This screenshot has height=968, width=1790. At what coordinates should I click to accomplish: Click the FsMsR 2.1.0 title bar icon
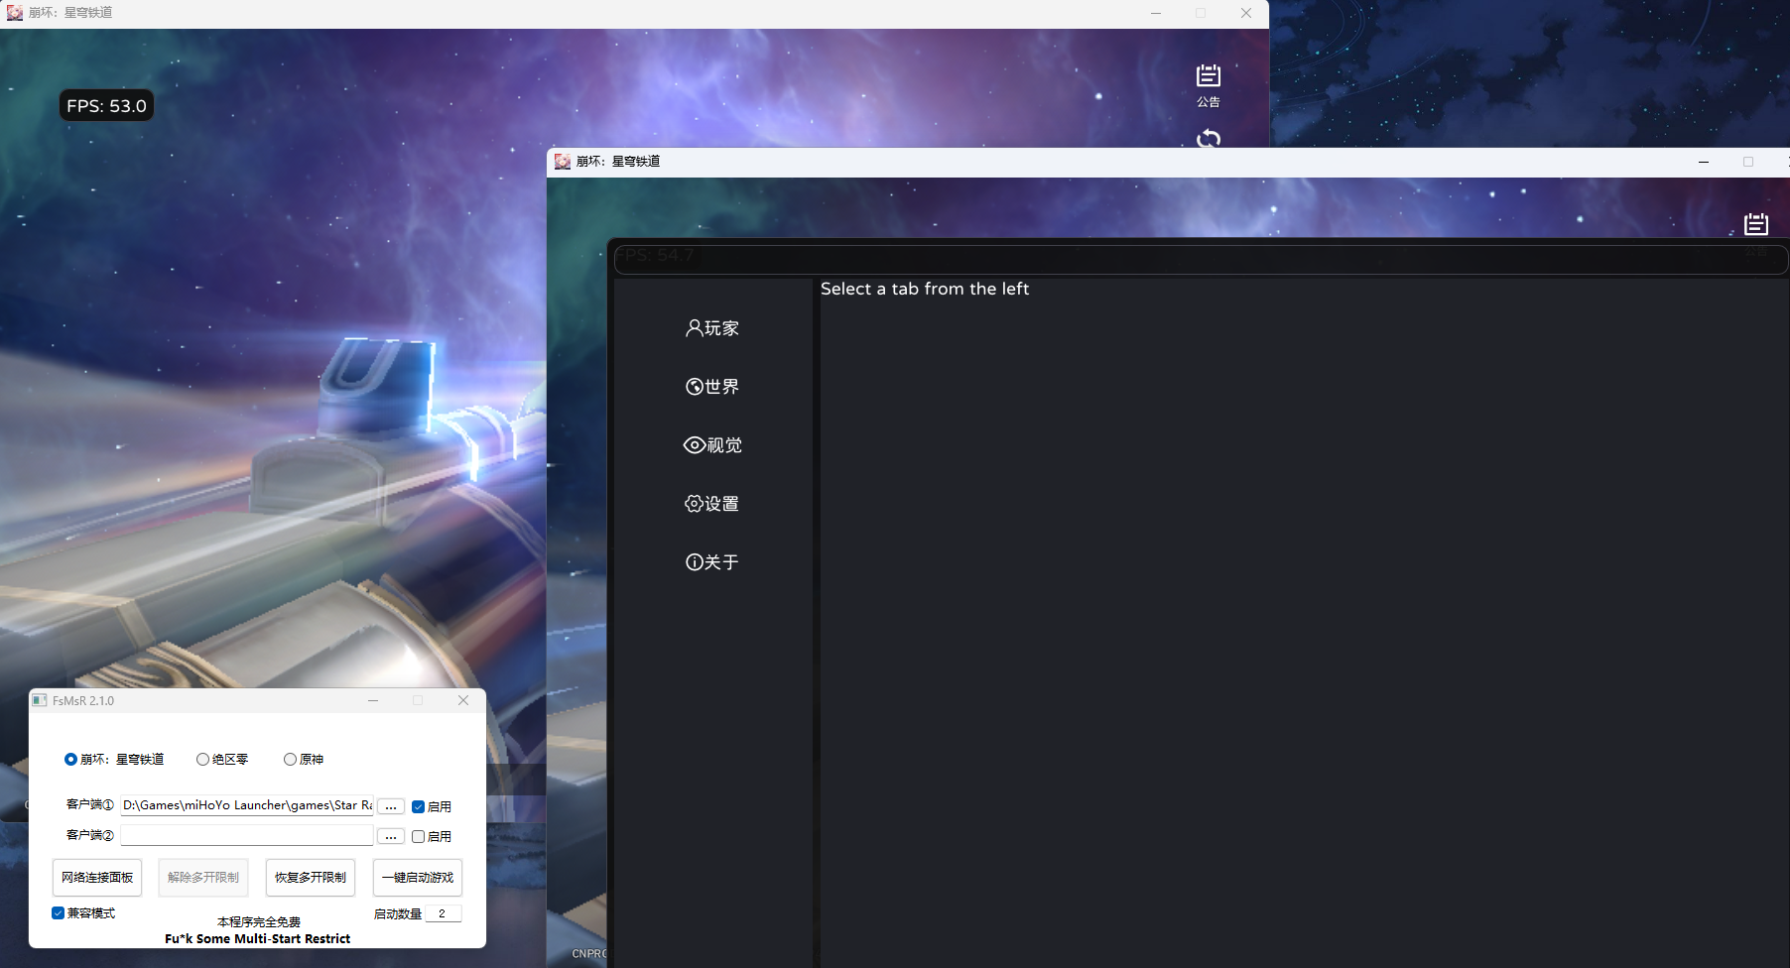click(40, 700)
